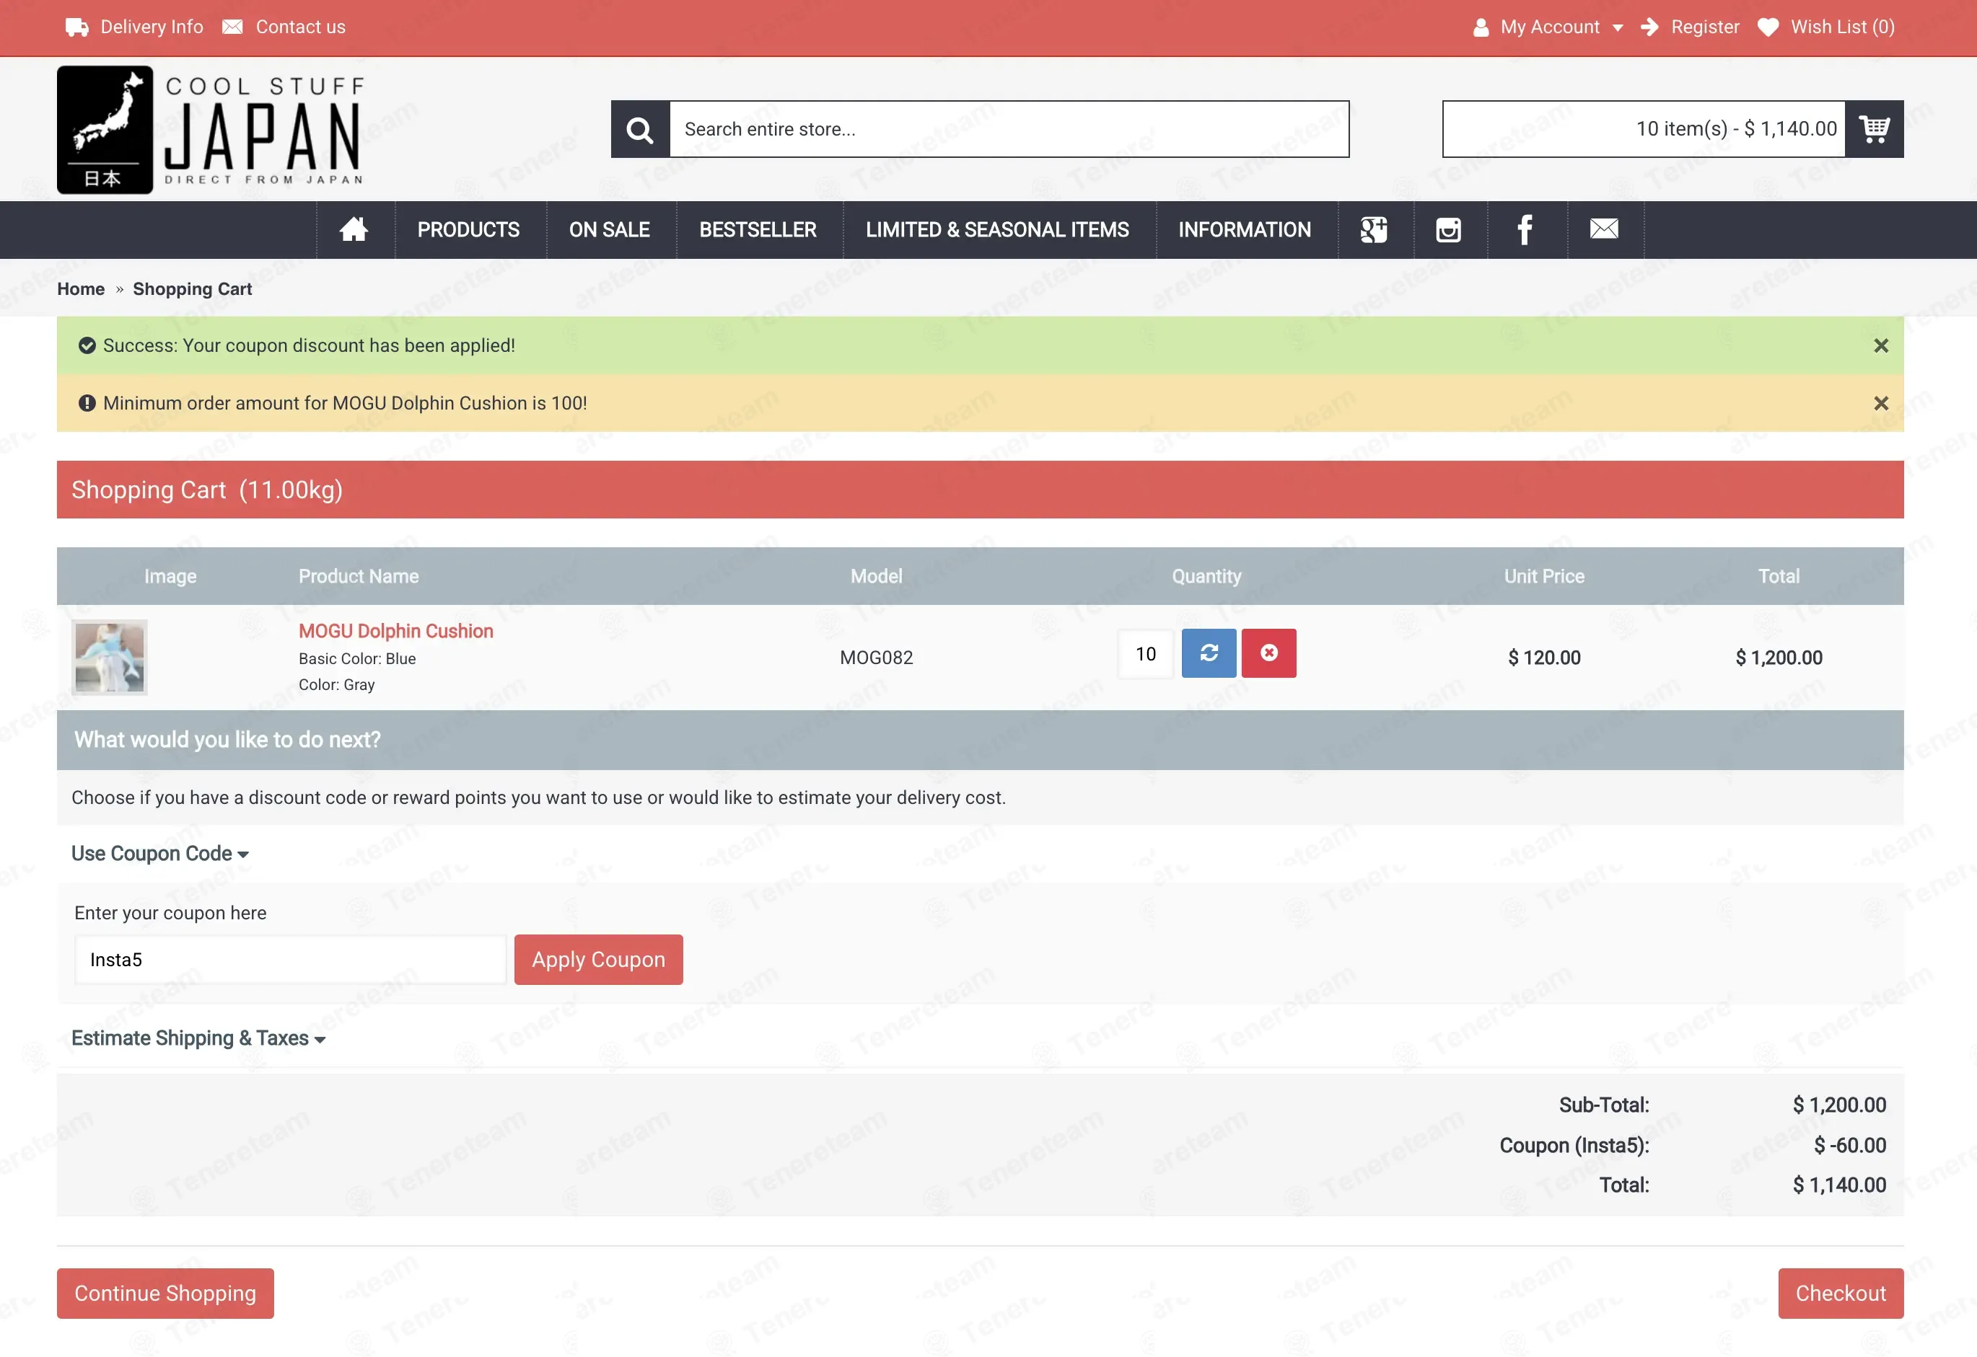Click Home in the breadcrumb
Screen dimensions: 1977x1357
tap(81, 289)
